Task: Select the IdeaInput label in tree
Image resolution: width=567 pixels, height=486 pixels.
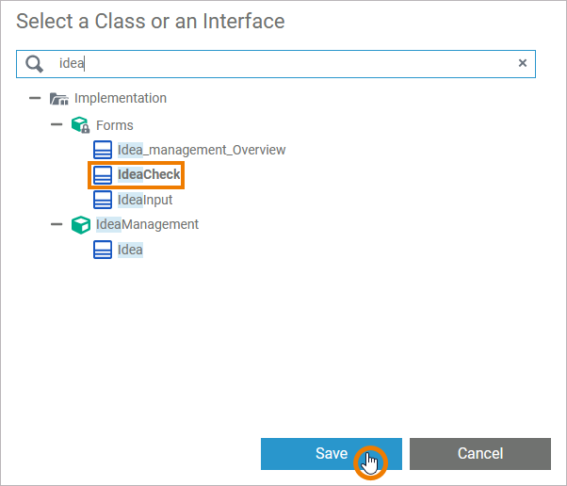Action: [x=145, y=200]
